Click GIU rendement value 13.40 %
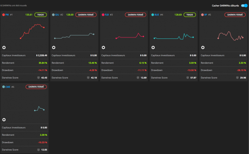 pyautogui.click(x=93, y=63)
